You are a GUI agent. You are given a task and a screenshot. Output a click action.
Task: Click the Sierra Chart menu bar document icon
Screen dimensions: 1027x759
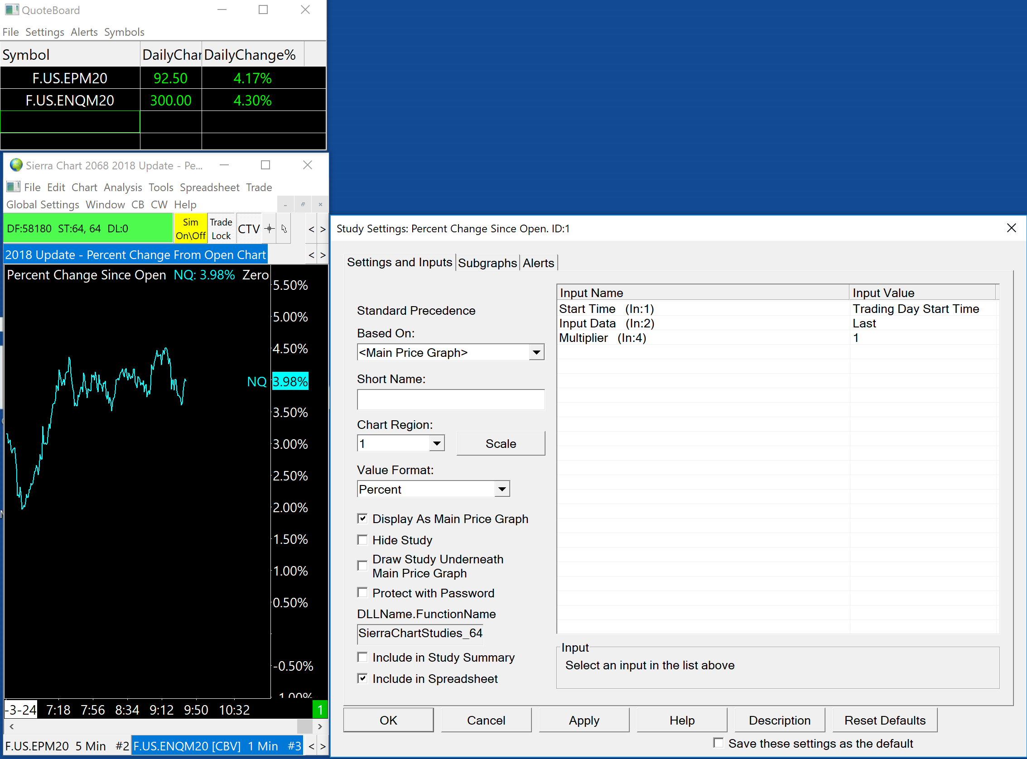(13, 187)
